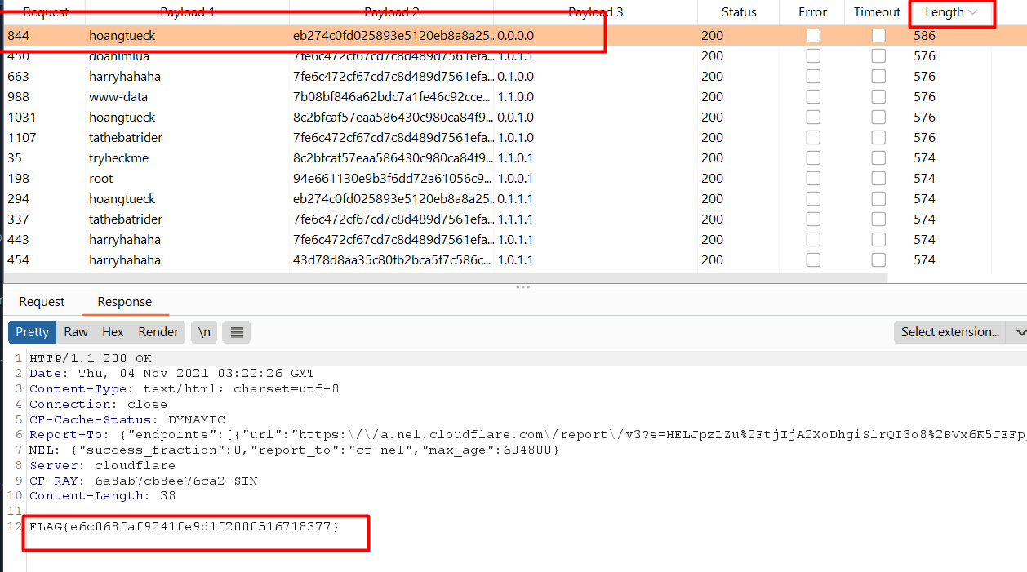The image size is (1027, 572).
Task: Switch to the Request tab
Action: pos(42,302)
